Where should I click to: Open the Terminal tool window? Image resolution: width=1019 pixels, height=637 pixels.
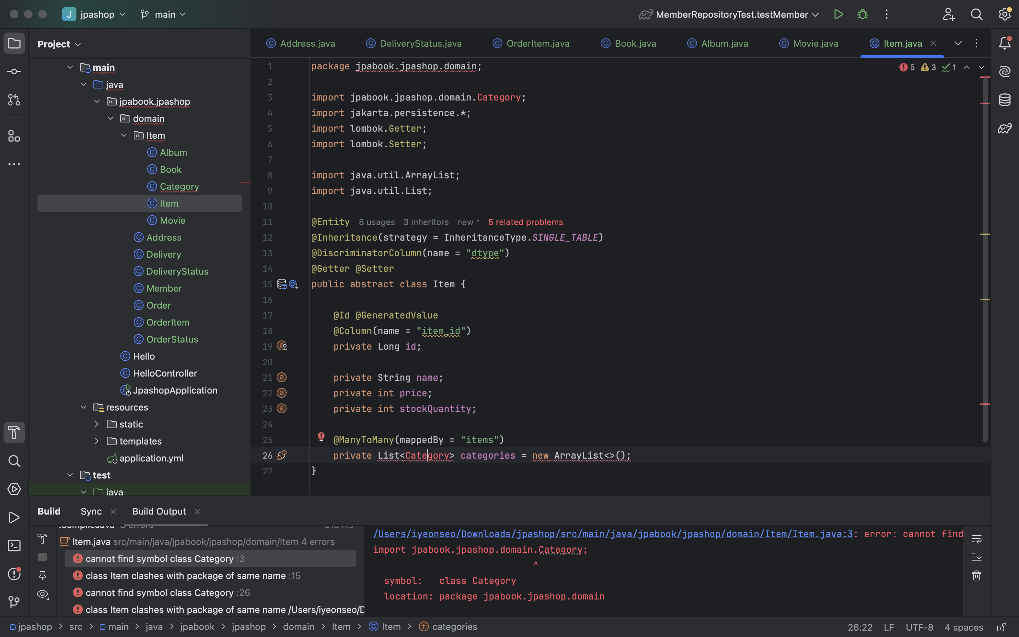(x=14, y=546)
